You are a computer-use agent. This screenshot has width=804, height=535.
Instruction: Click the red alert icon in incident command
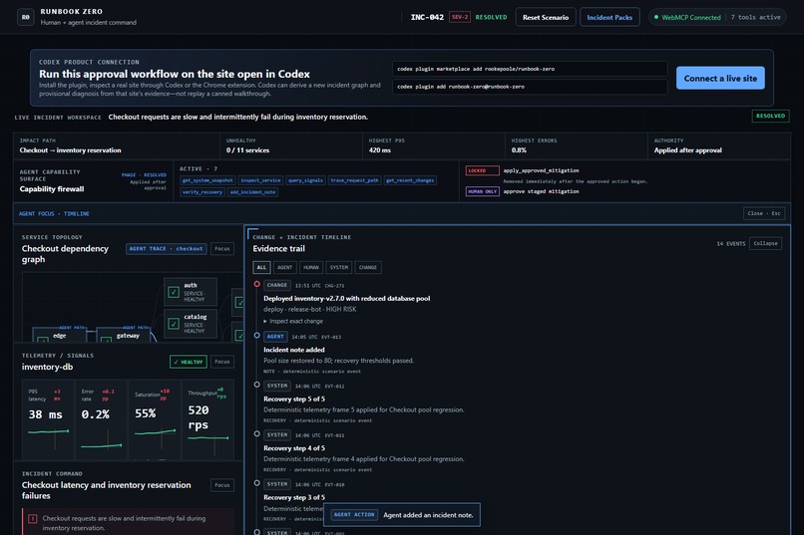tap(32, 519)
